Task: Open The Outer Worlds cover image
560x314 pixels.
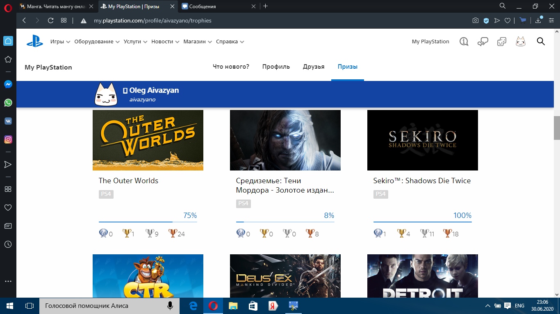Action: pyautogui.click(x=148, y=140)
